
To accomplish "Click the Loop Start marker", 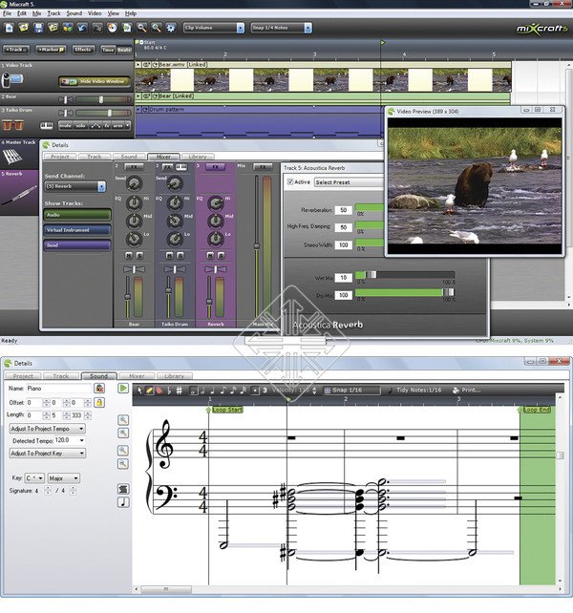I will pyautogui.click(x=225, y=410).
